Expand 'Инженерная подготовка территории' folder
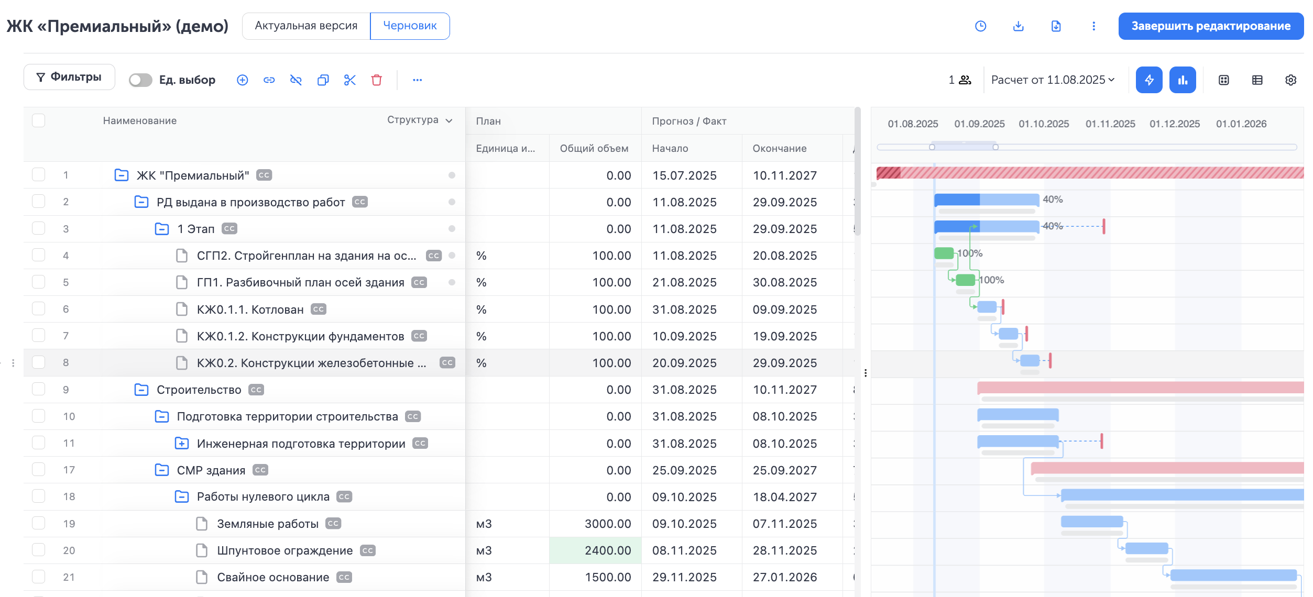The width and height of the screenshot is (1313, 597). 181,444
